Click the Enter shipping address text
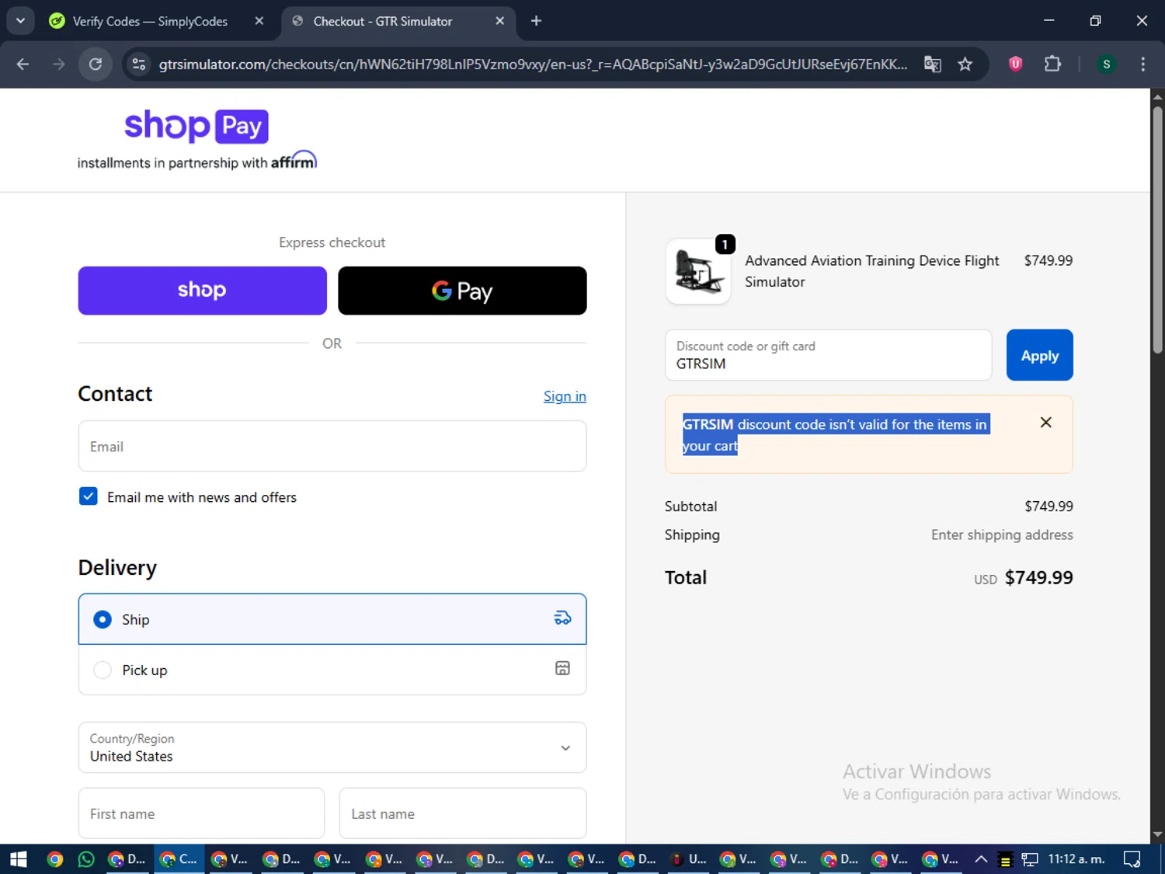Image resolution: width=1165 pixels, height=874 pixels. (x=1002, y=534)
